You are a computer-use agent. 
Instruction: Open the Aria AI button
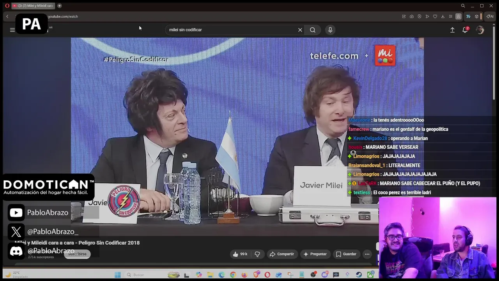(x=490, y=16)
